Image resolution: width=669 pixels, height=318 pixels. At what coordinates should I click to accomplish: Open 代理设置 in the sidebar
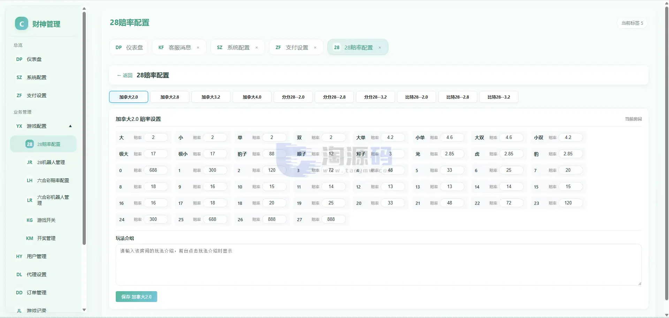point(43,274)
